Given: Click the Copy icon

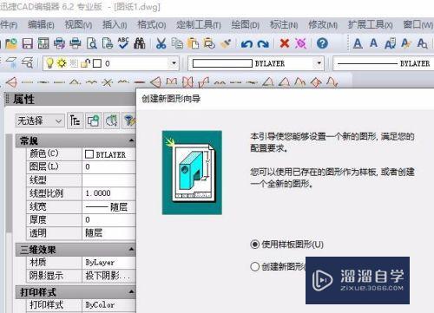Looking at the screenshot, I should [x=177, y=43].
